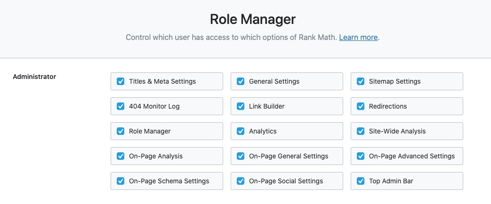Toggle the Analytics checkbox
Image resolution: width=491 pixels, height=204 pixels.
(241, 131)
